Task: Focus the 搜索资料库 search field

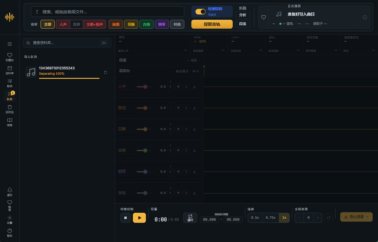Action: coord(67,43)
